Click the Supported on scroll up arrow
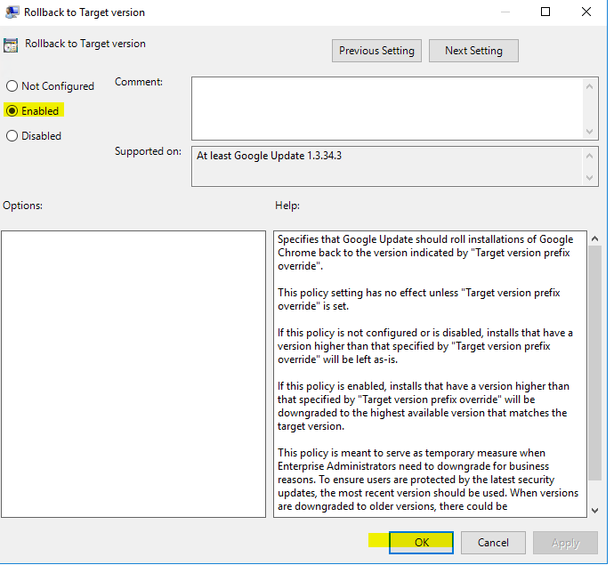614x565 pixels. [590, 155]
